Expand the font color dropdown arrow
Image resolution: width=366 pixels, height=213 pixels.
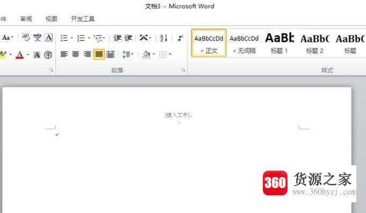pos(27,55)
